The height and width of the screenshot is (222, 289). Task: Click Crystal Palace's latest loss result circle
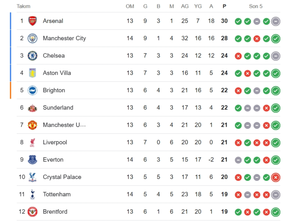[x=276, y=177]
